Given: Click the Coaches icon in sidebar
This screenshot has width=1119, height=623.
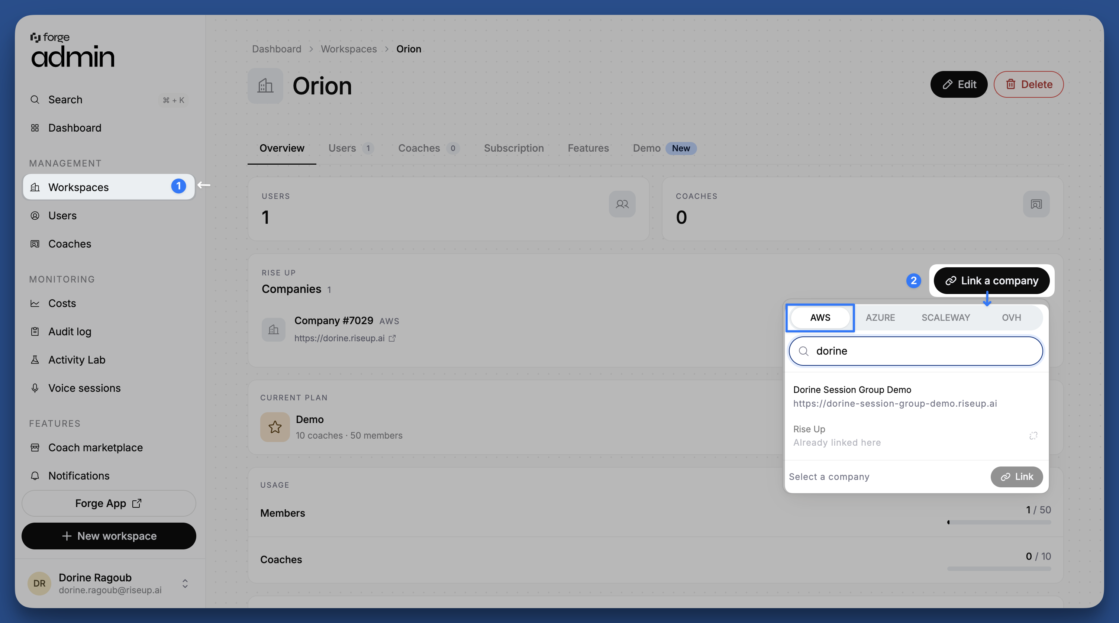Looking at the screenshot, I should (35, 244).
